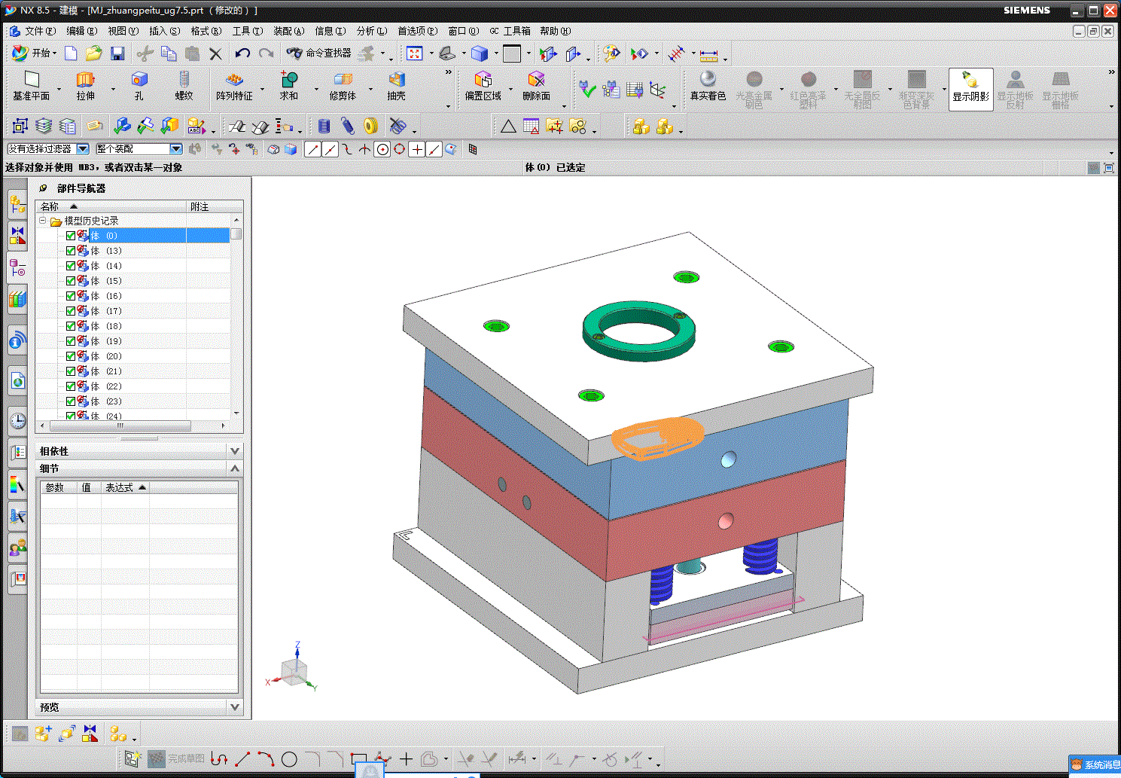Select the sketch line tool
Viewport: 1121px width, 778px height.
tap(242, 759)
